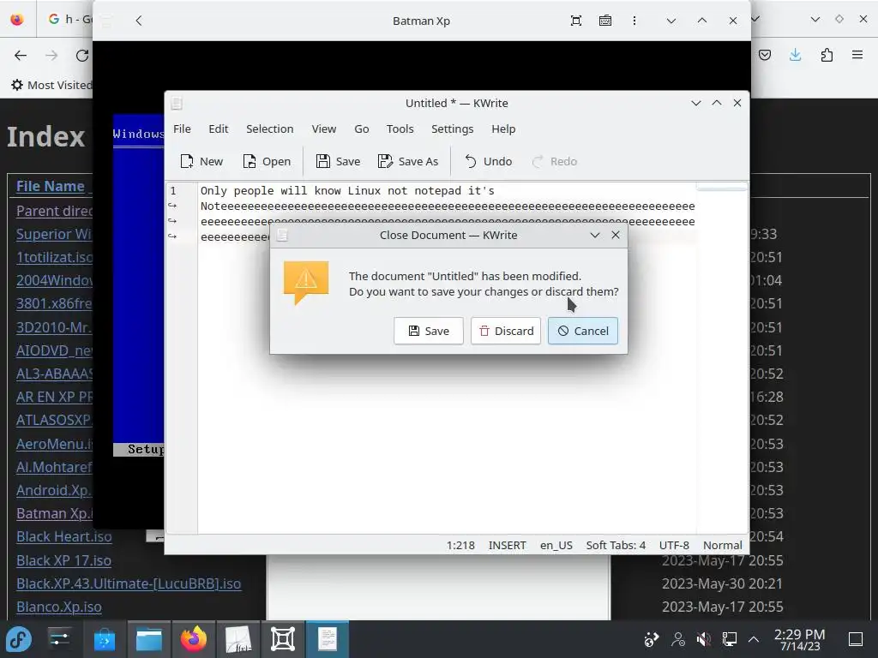Open the KWrite View menu

click(323, 129)
